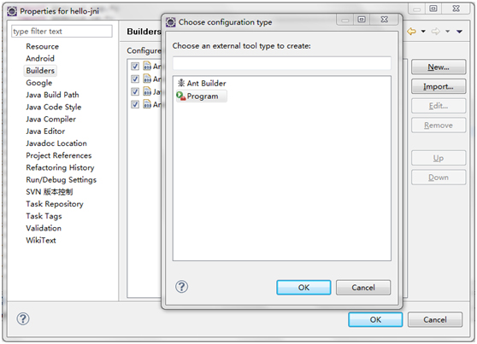Maximize the Choose configuration type dialog
Viewport: 477px width, 344px height.
tap(362, 20)
